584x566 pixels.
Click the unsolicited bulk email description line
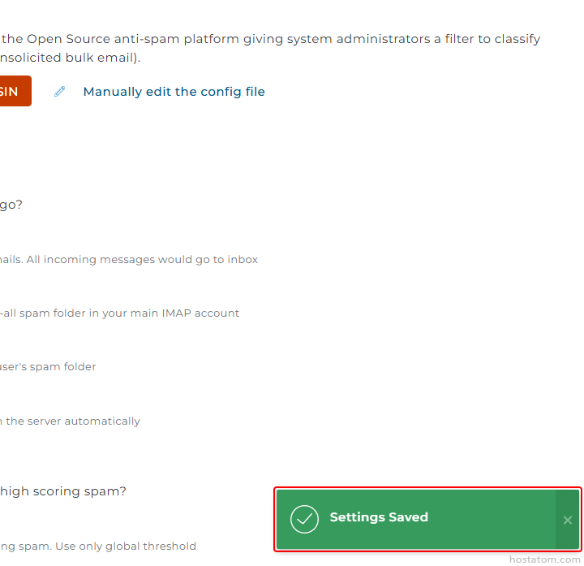point(70,58)
